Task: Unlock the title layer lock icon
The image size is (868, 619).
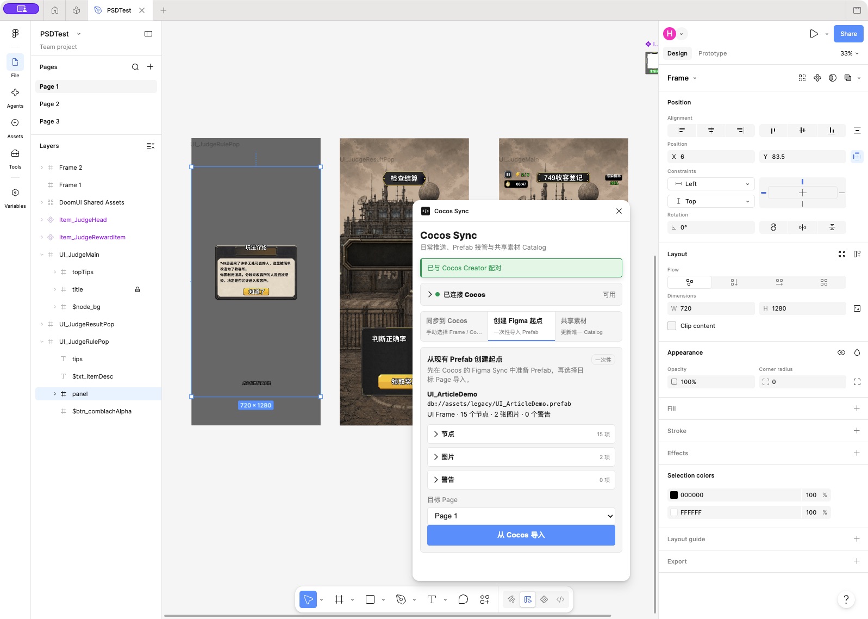Action: (x=138, y=289)
